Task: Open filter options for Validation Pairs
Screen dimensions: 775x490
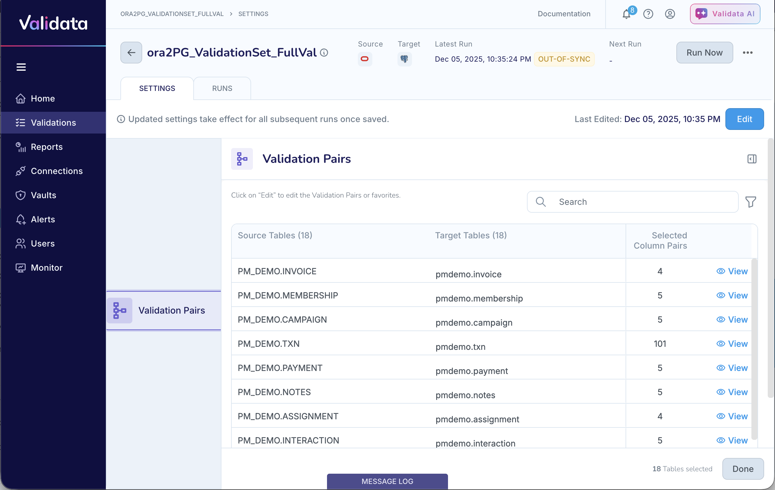Action: point(751,202)
